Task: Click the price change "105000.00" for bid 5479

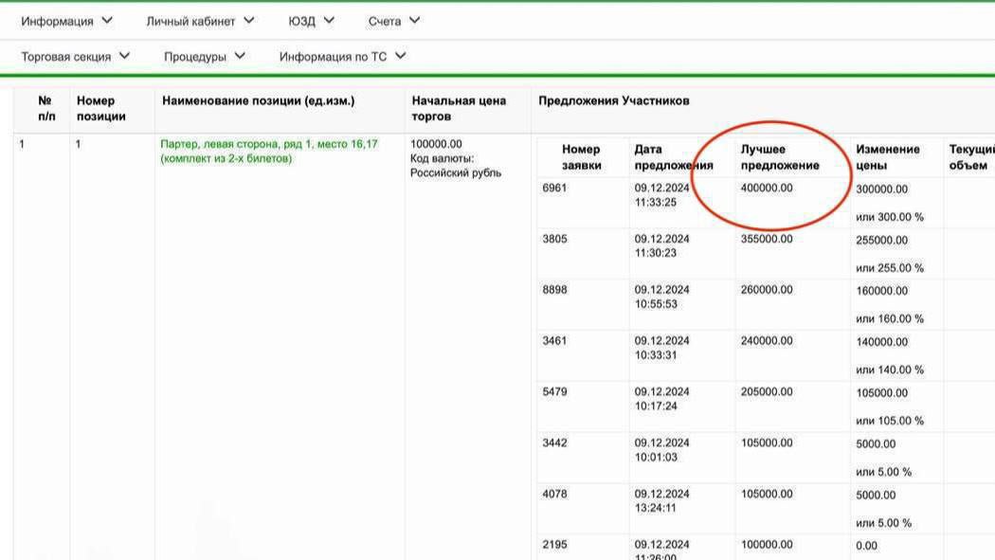Action: coord(881,393)
